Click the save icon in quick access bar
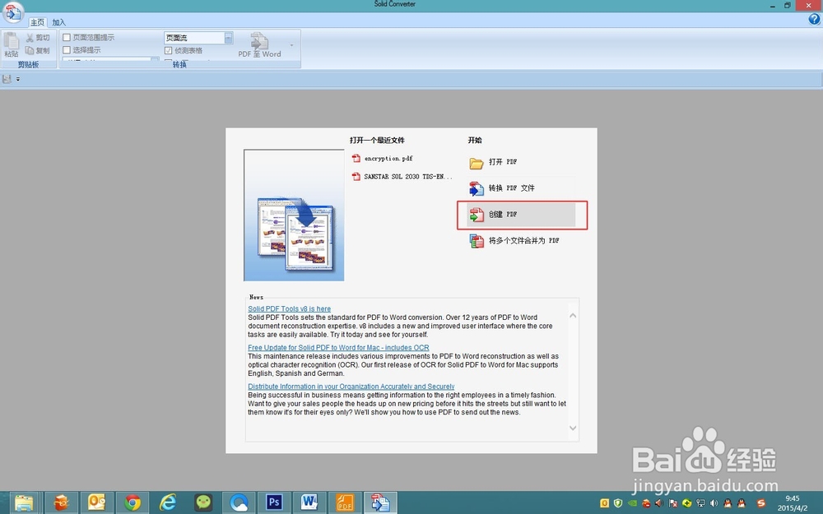The height and width of the screenshot is (514, 823). pyautogui.click(x=7, y=79)
